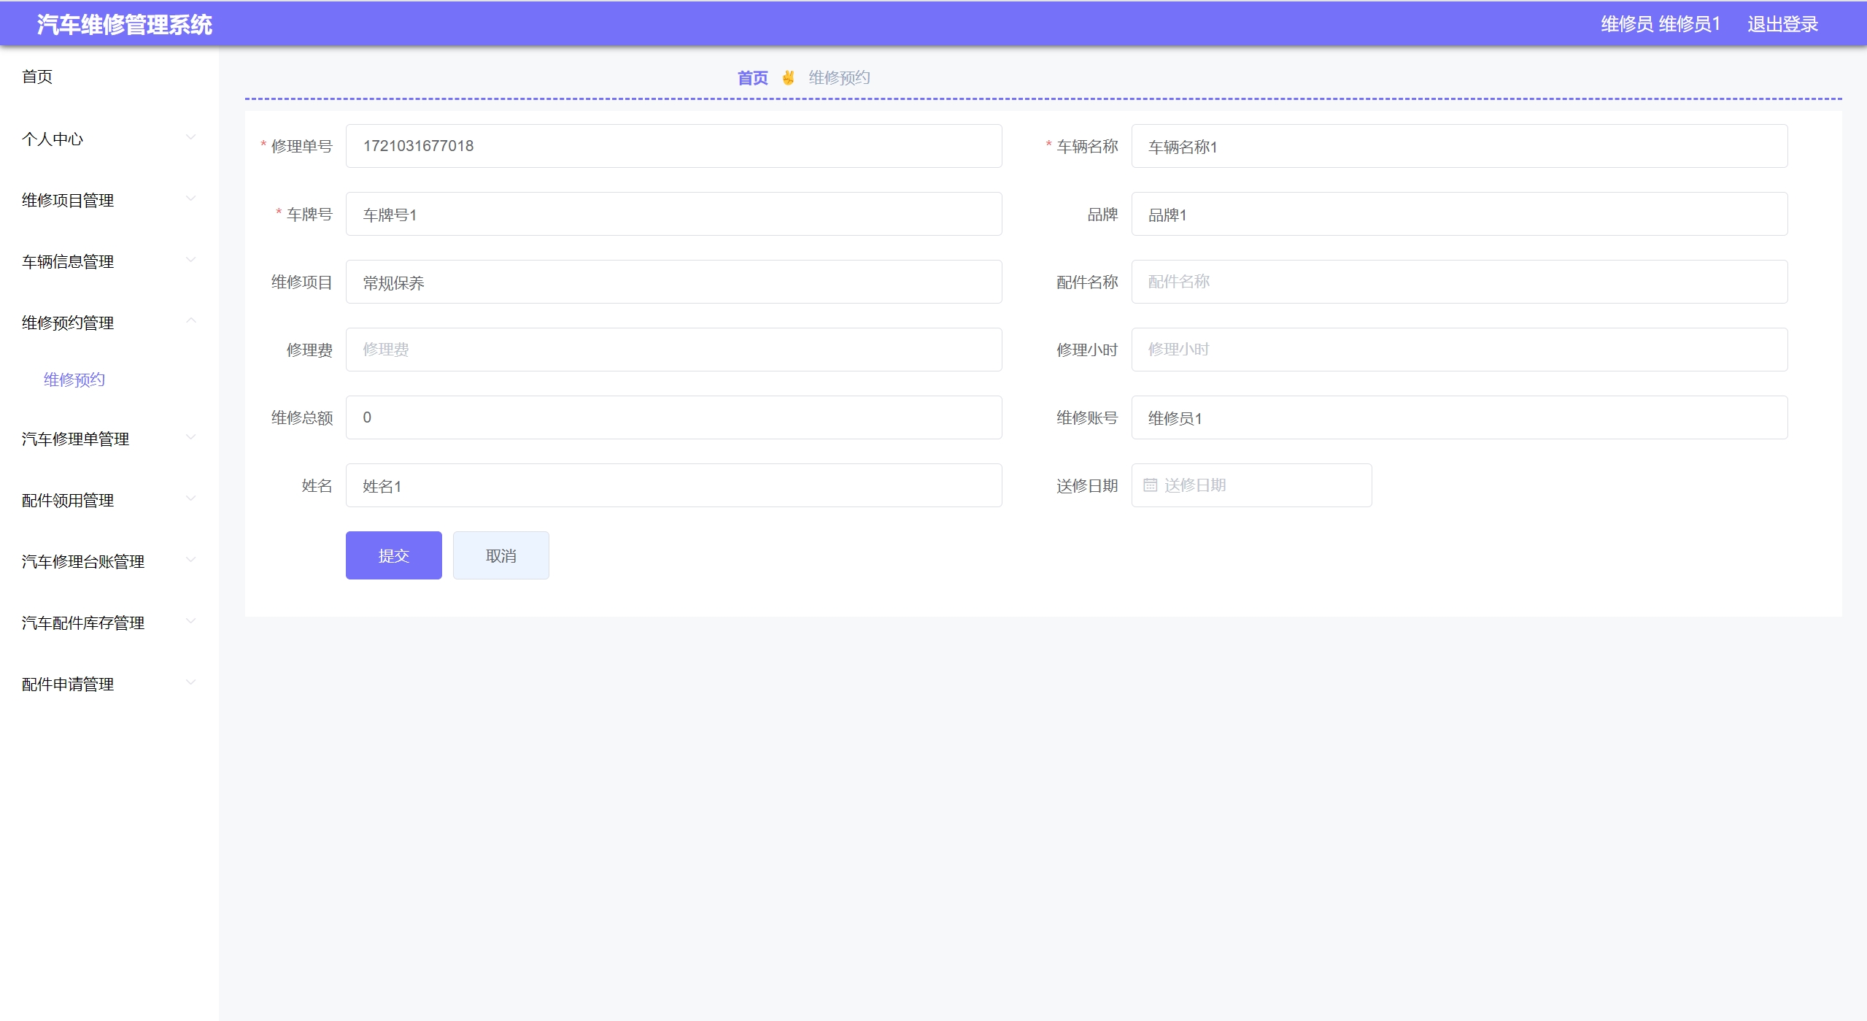Expand the 汽车修理单管理 chevron
Image resolution: width=1867 pixels, height=1021 pixels.
click(x=190, y=438)
